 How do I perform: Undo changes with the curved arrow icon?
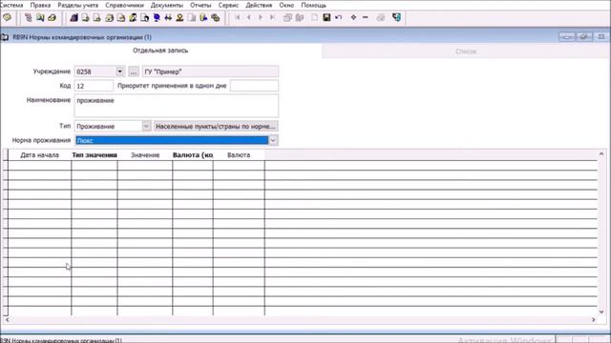coord(338,17)
